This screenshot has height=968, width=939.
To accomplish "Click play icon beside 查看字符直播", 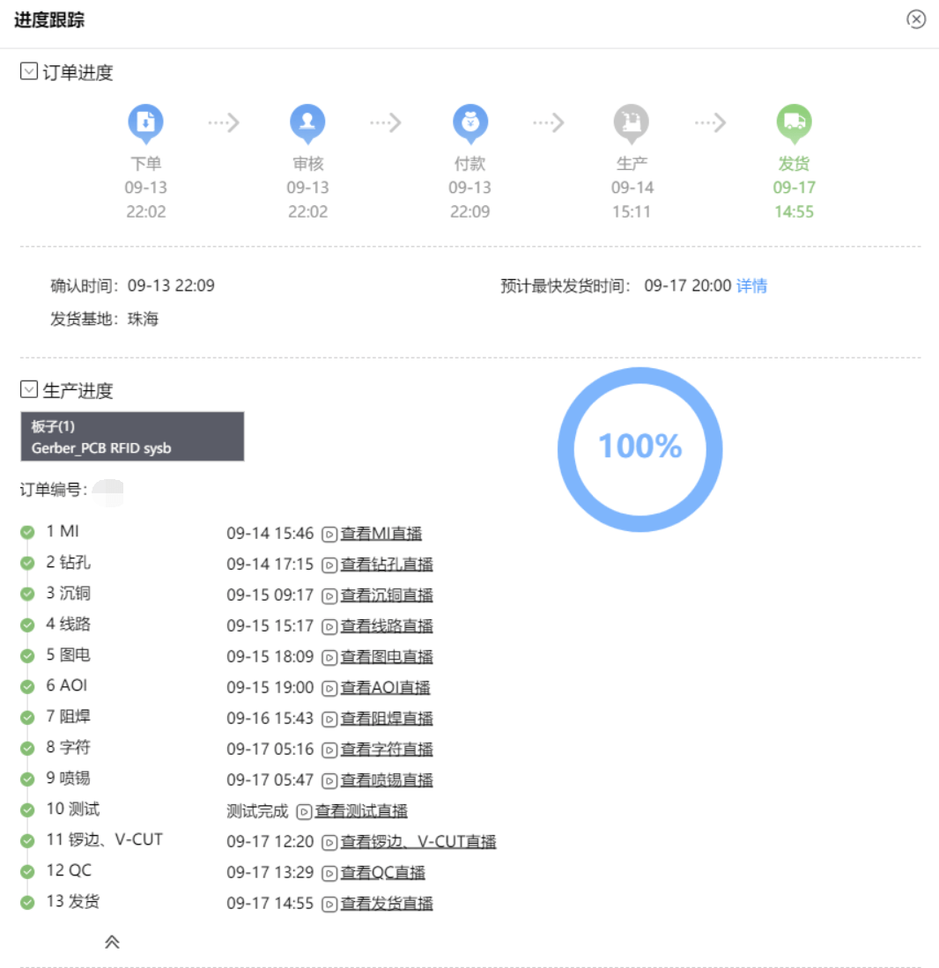I will click(x=329, y=750).
